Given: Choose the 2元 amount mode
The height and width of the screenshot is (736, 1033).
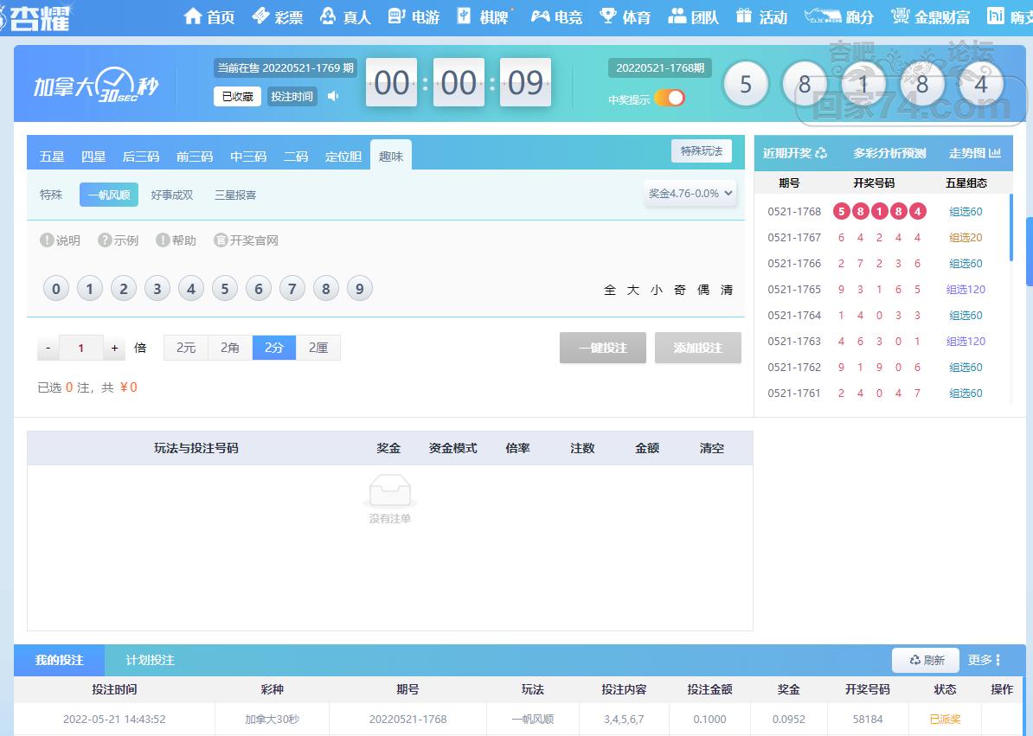Looking at the screenshot, I should 186,348.
